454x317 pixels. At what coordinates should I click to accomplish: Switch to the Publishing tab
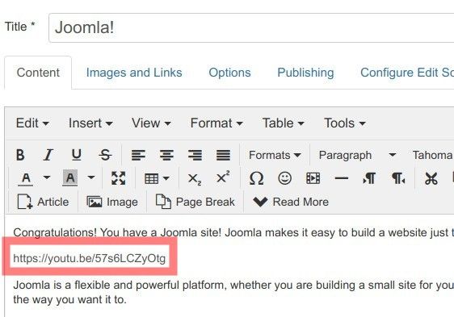[305, 73]
